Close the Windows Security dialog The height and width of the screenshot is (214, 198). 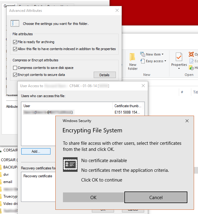[x=187, y=121]
